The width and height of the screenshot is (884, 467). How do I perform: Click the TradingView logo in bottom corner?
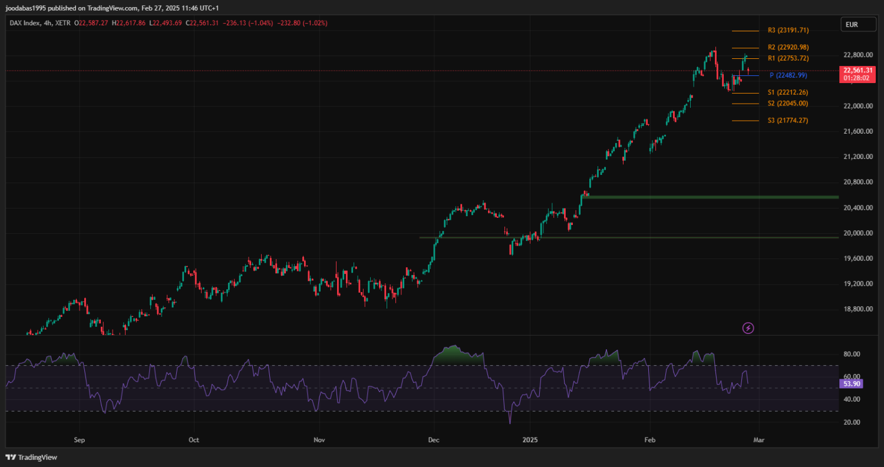[31, 458]
